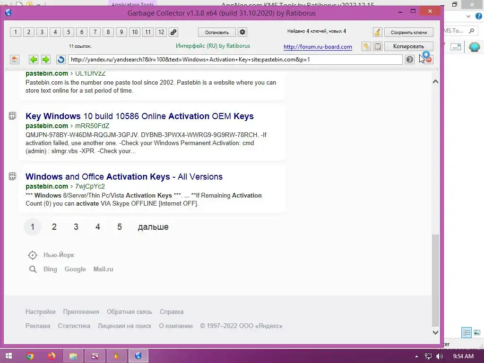
Task: Click the дальше next-page link
Action: pos(153,227)
